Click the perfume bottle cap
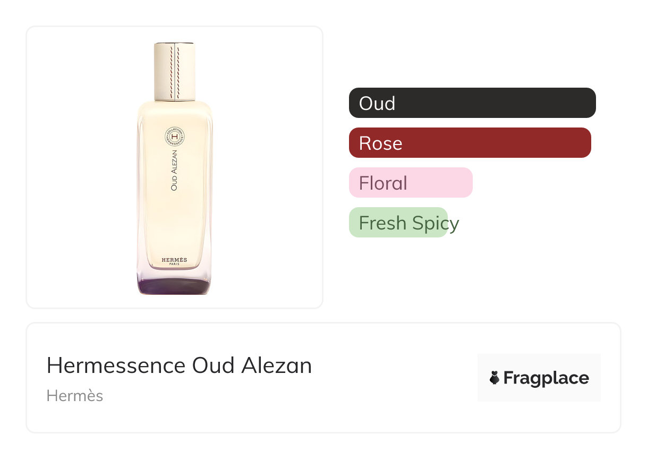Screen dimensions: 647x459 click(x=175, y=71)
